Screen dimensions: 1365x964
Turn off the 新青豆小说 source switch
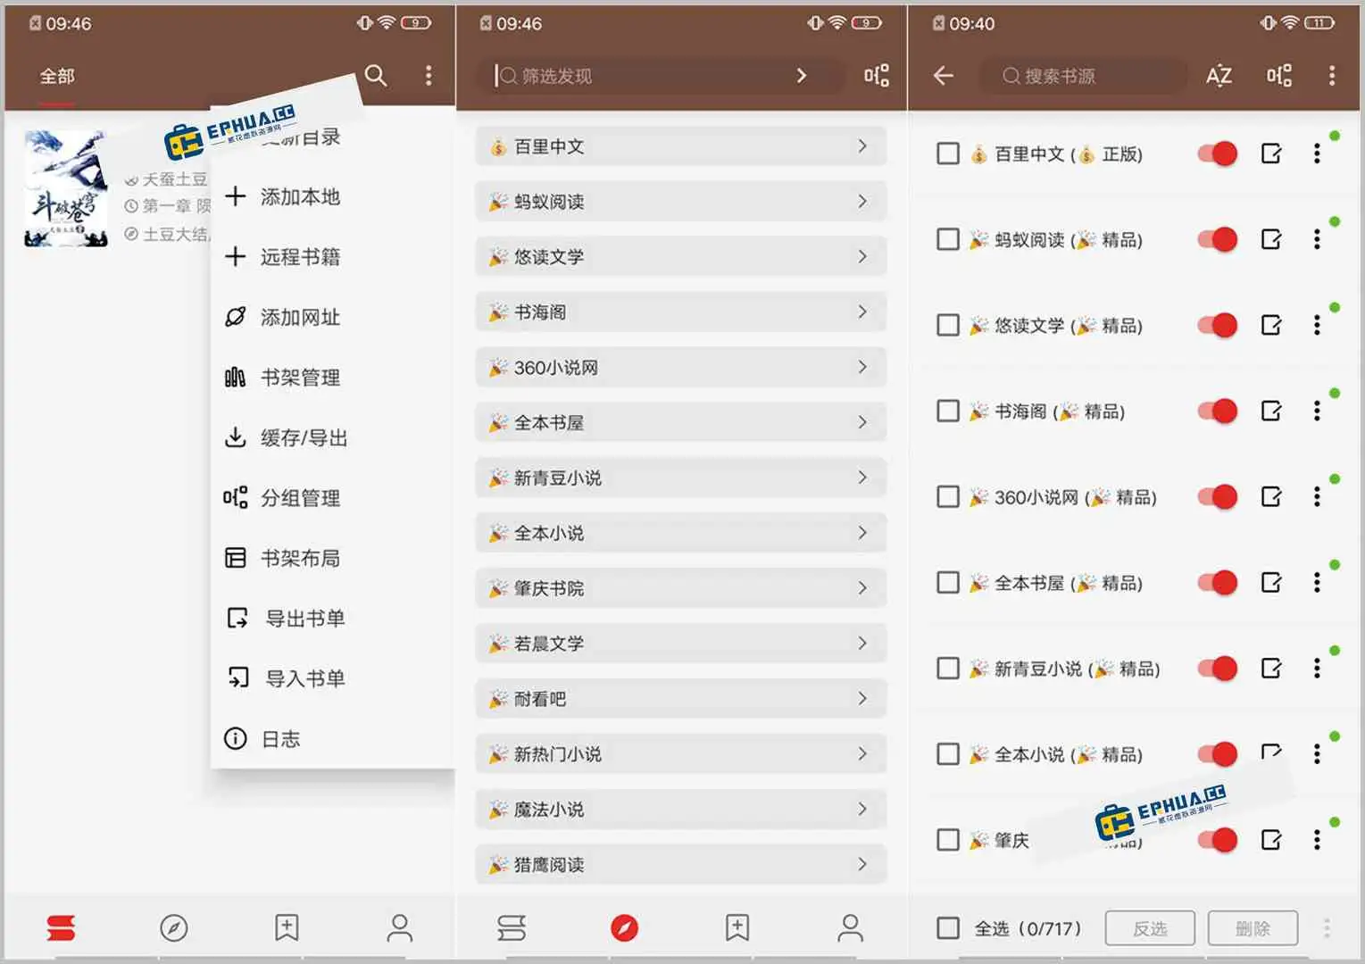click(1218, 668)
